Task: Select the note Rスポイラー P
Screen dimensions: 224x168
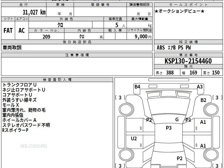Action: 15,130
